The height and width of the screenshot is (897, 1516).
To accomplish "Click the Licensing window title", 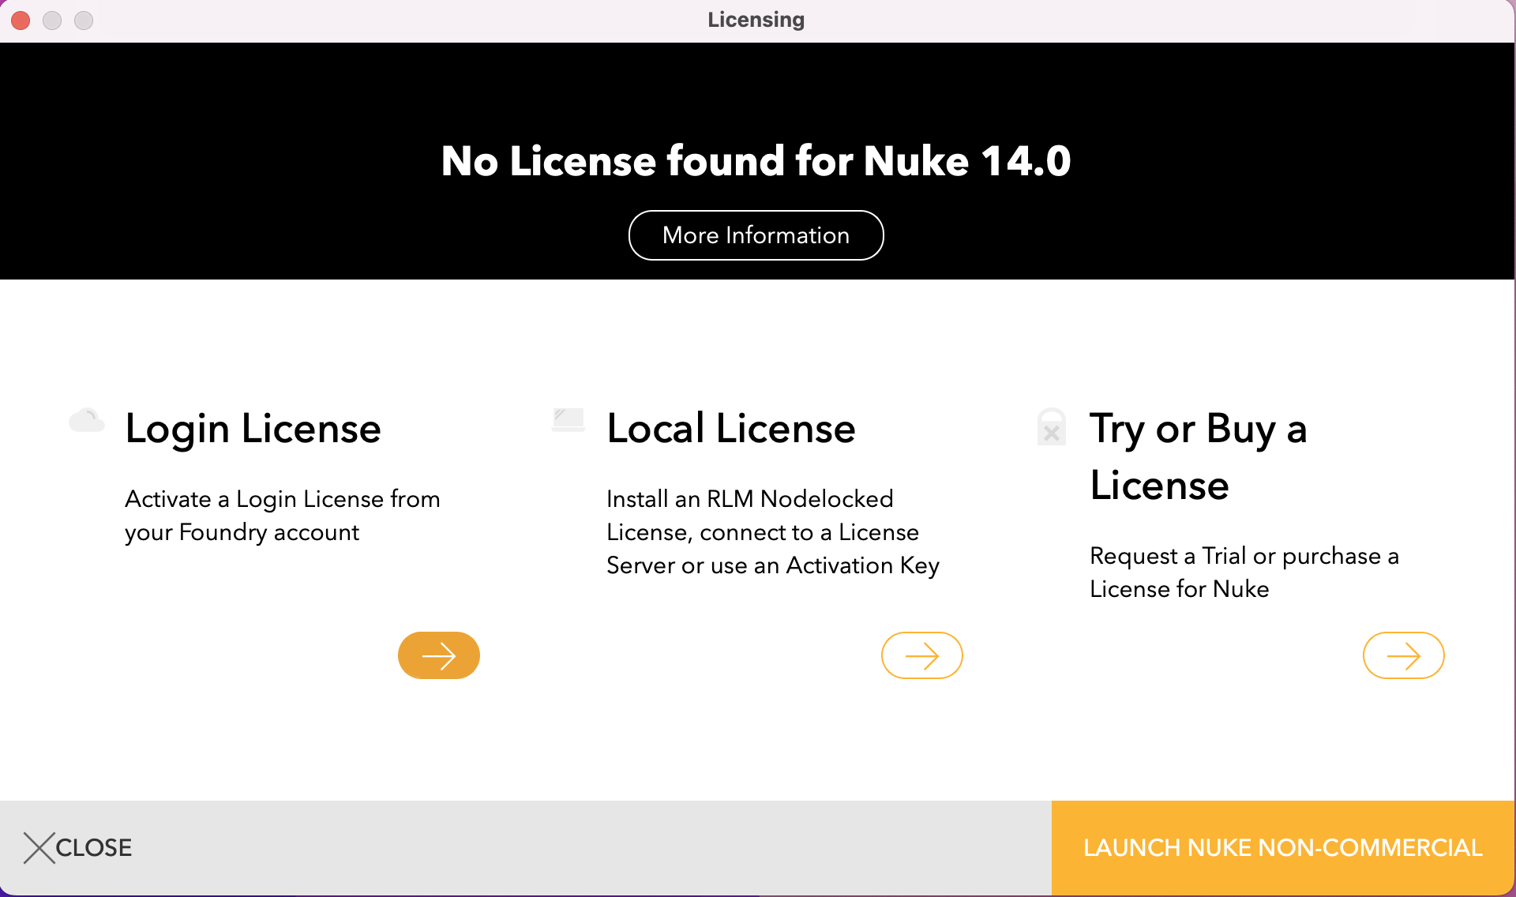I will (x=756, y=20).
